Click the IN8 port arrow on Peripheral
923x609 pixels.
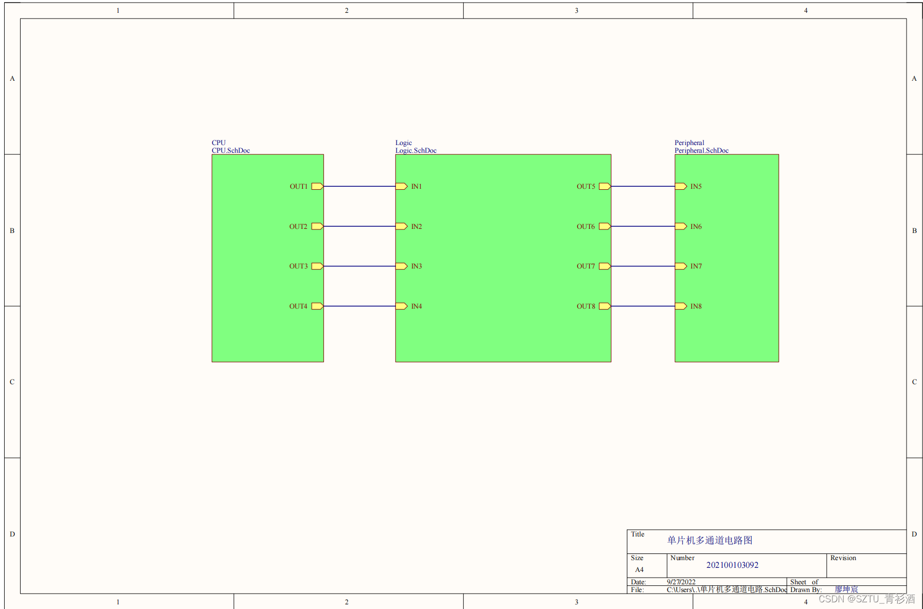coord(681,306)
